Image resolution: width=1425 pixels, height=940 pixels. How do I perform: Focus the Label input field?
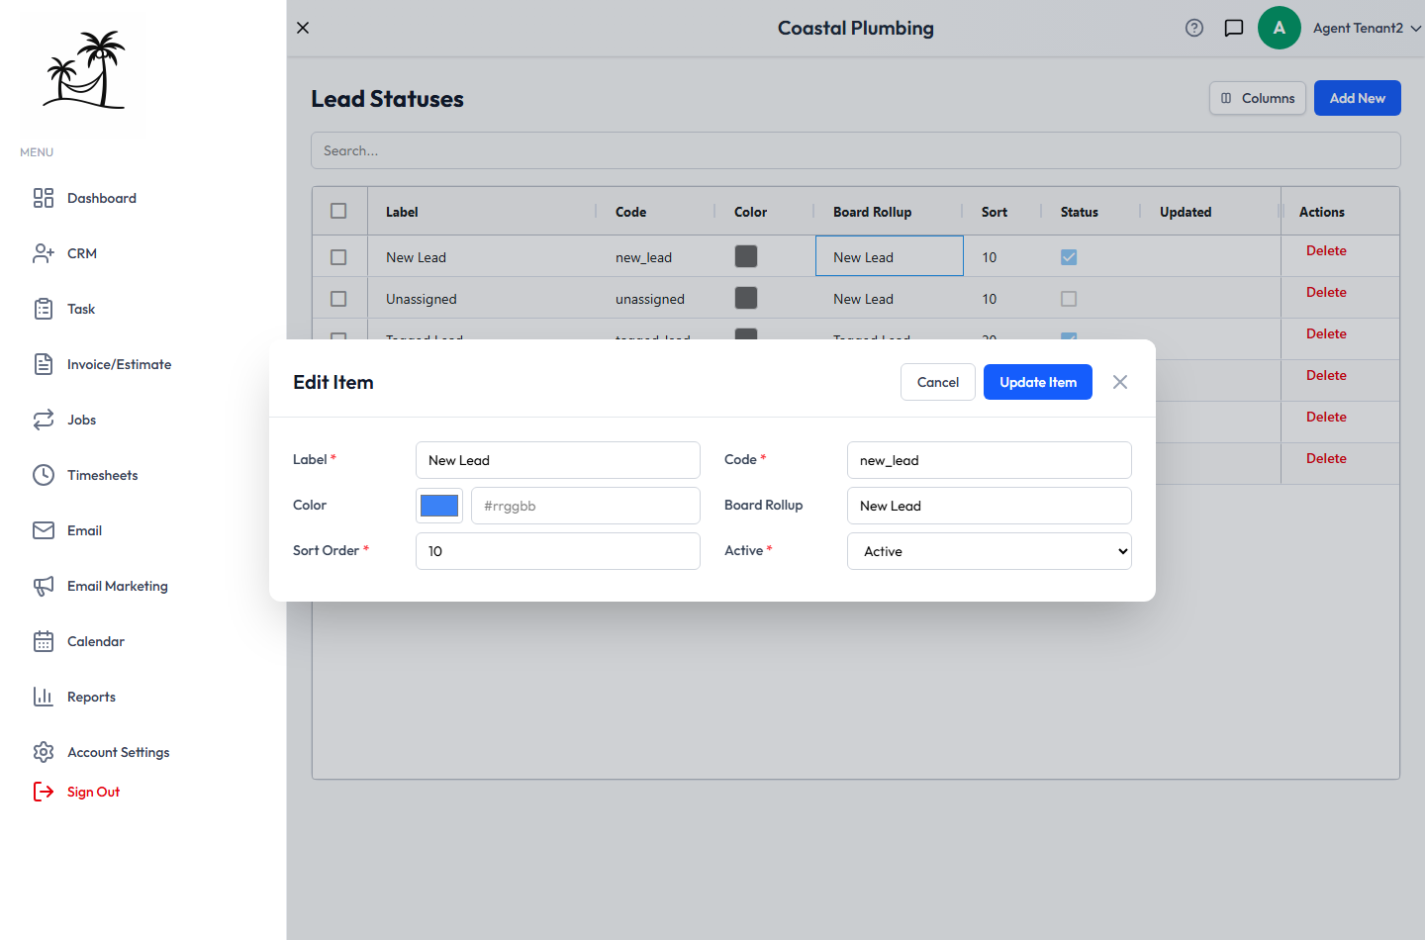tap(558, 460)
